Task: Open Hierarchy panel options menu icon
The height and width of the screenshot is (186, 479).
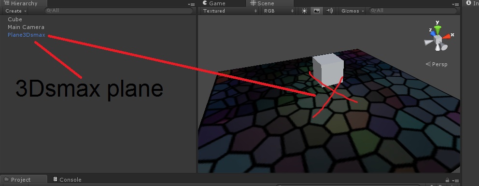Action: [x=191, y=4]
